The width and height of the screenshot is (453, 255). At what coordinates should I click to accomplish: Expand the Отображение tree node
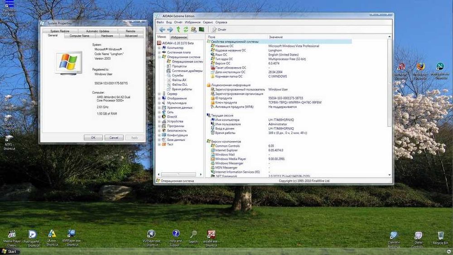[159, 98]
